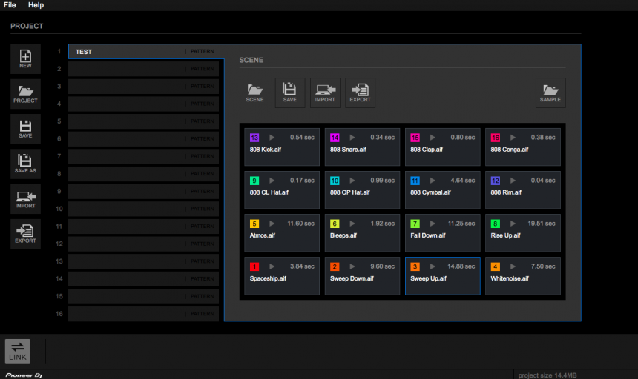Screen dimensions: 638x379
Task: Preview play 808 Clap.aif sample
Action: pos(433,138)
